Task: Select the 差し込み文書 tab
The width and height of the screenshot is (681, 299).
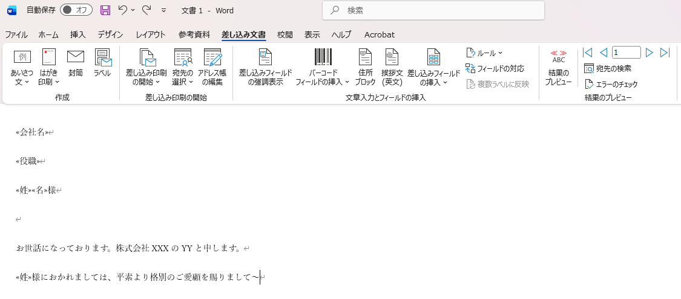Action: [244, 34]
